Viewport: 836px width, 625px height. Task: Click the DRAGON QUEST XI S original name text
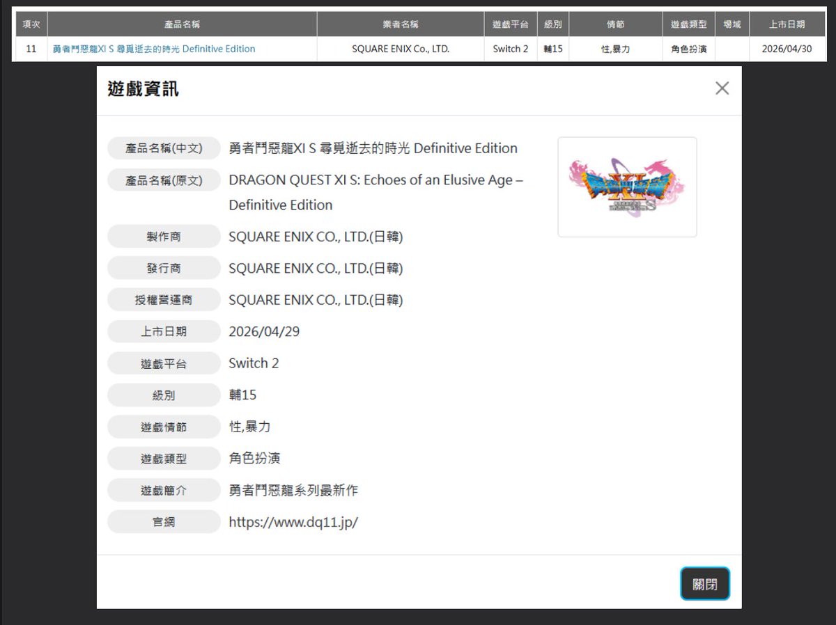click(x=376, y=192)
